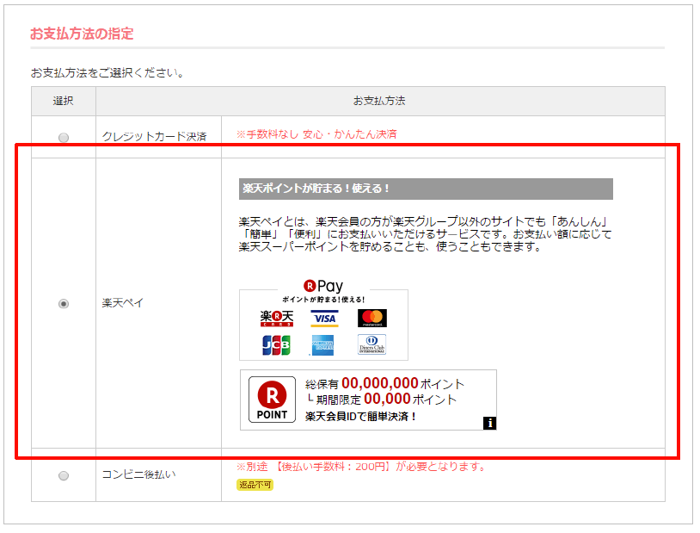Select the 楽天ペイ radio button
Screen dimensions: 700x533
[x=63, y=304]
